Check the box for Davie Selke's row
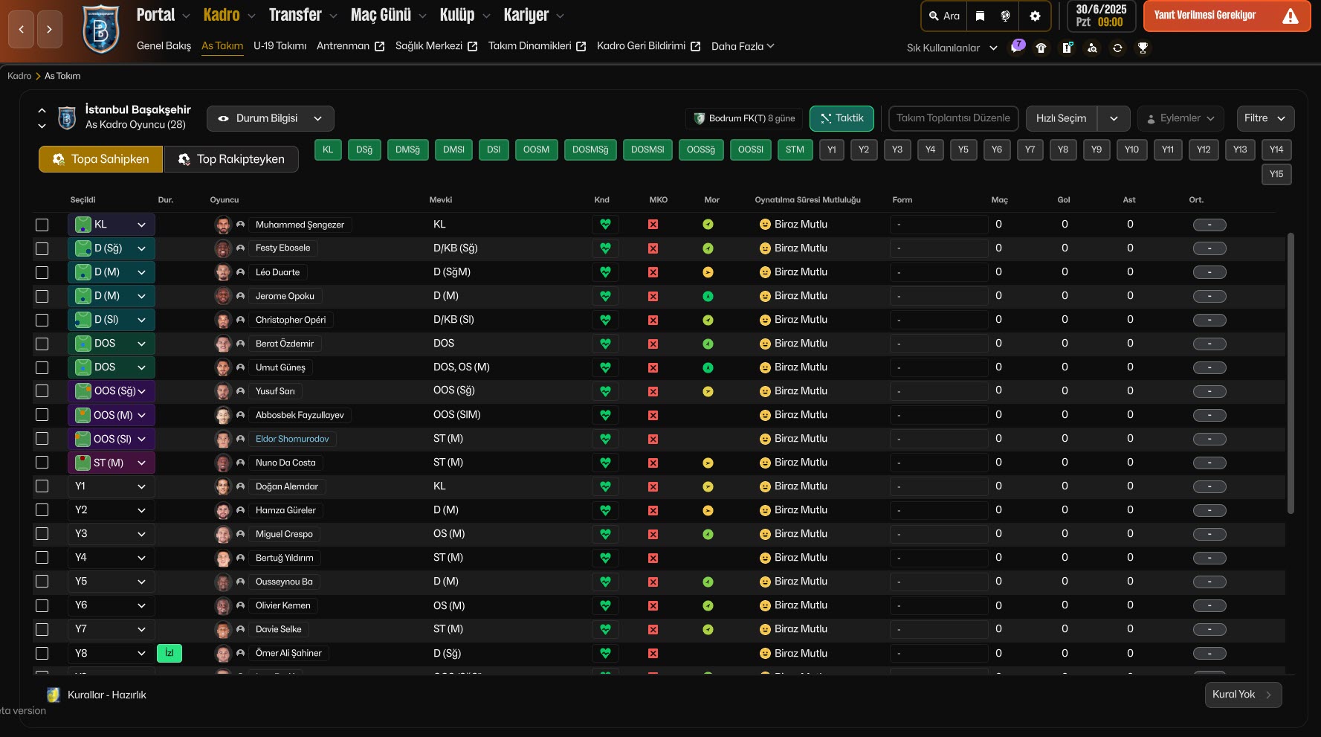The image size is (1321, 737). click(42, 629)
